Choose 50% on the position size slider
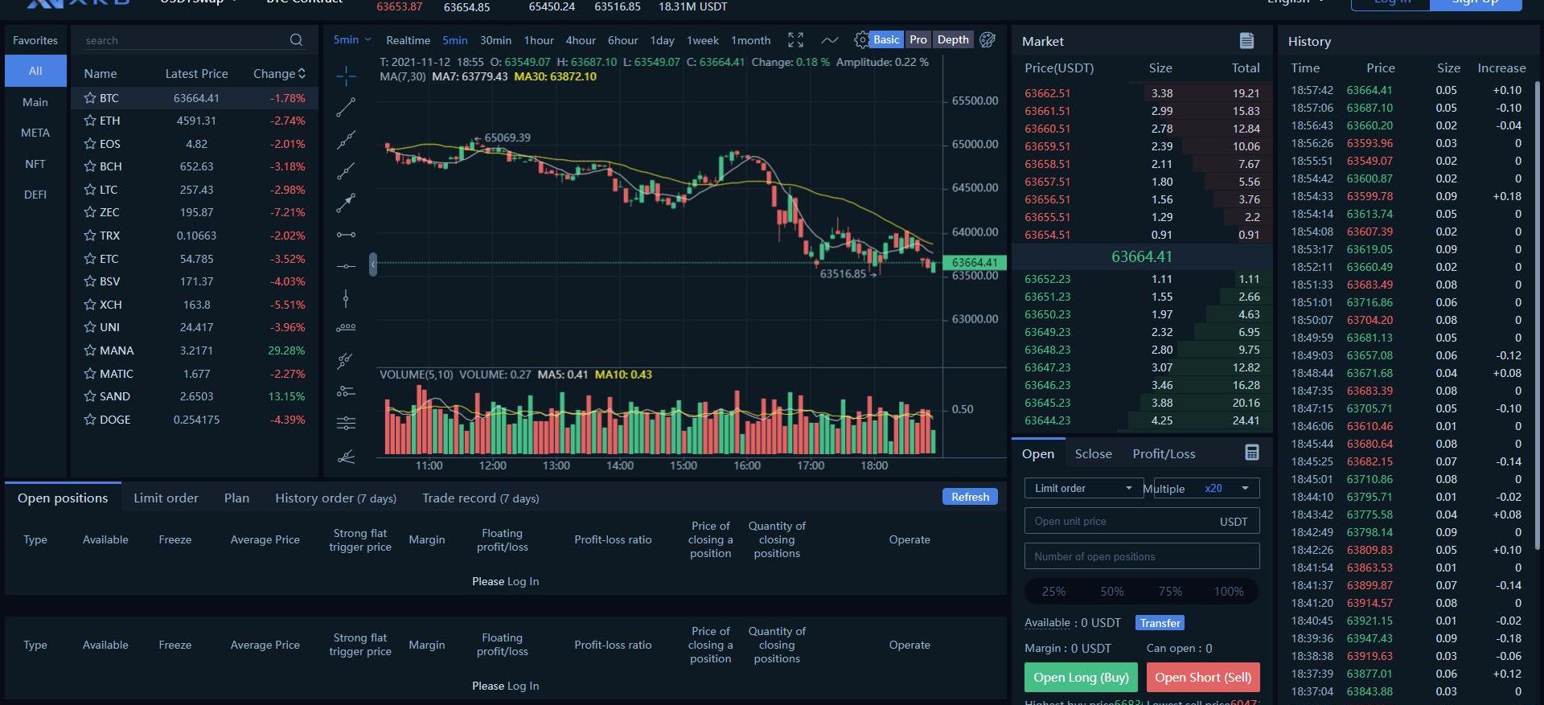 pos(1111,592)
